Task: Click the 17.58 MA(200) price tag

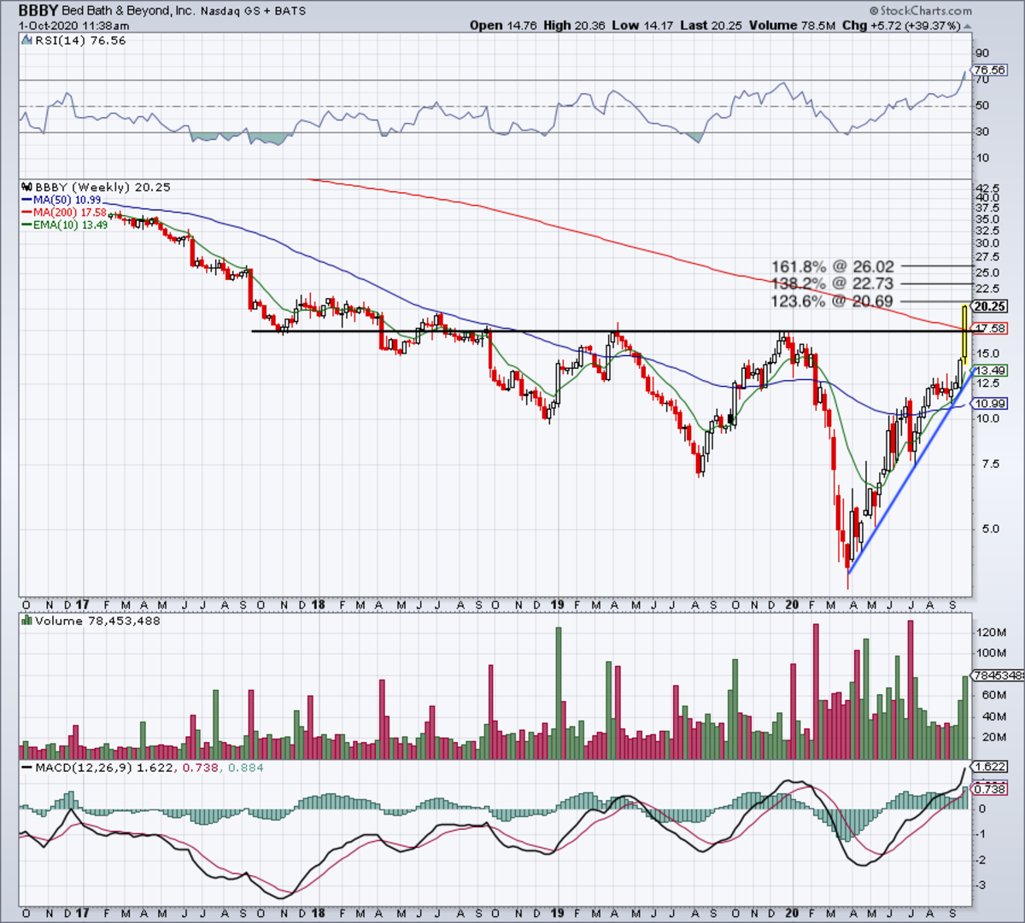Action: tap(990, 329)
